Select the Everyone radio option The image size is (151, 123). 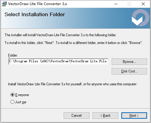tap(12, 95)
